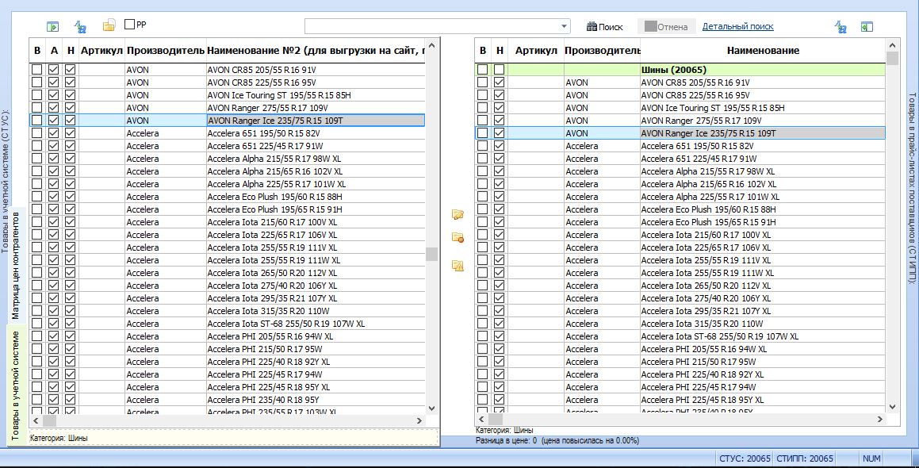Image resolution: width=919 pixels, height=468 pixels.
Task: Click the СТУС: 20065 status bar entry
Action: (x=745, y=458)
